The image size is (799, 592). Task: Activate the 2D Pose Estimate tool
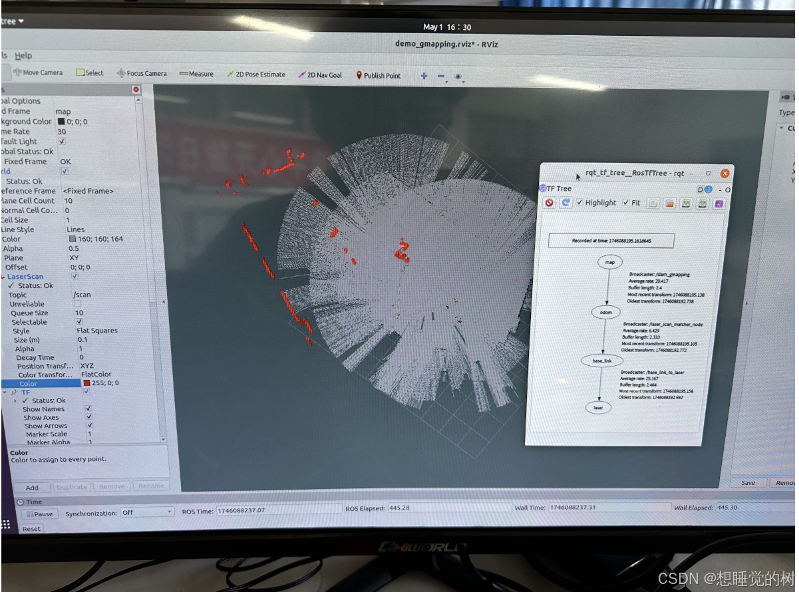tap(259, 75)
